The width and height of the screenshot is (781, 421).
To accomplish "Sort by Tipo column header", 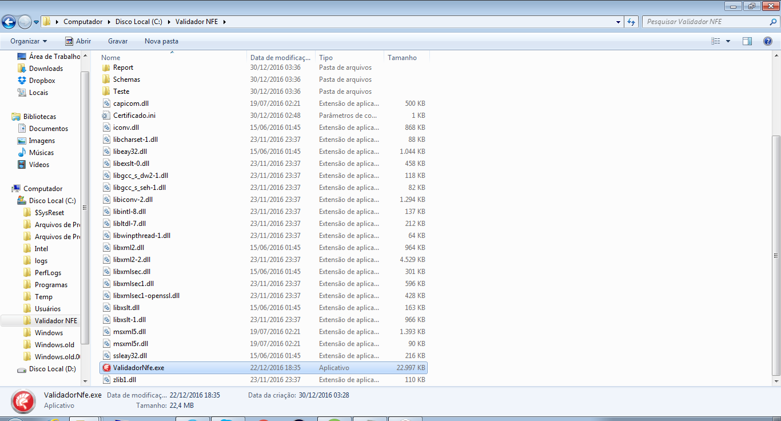I will tap(349, 57).
